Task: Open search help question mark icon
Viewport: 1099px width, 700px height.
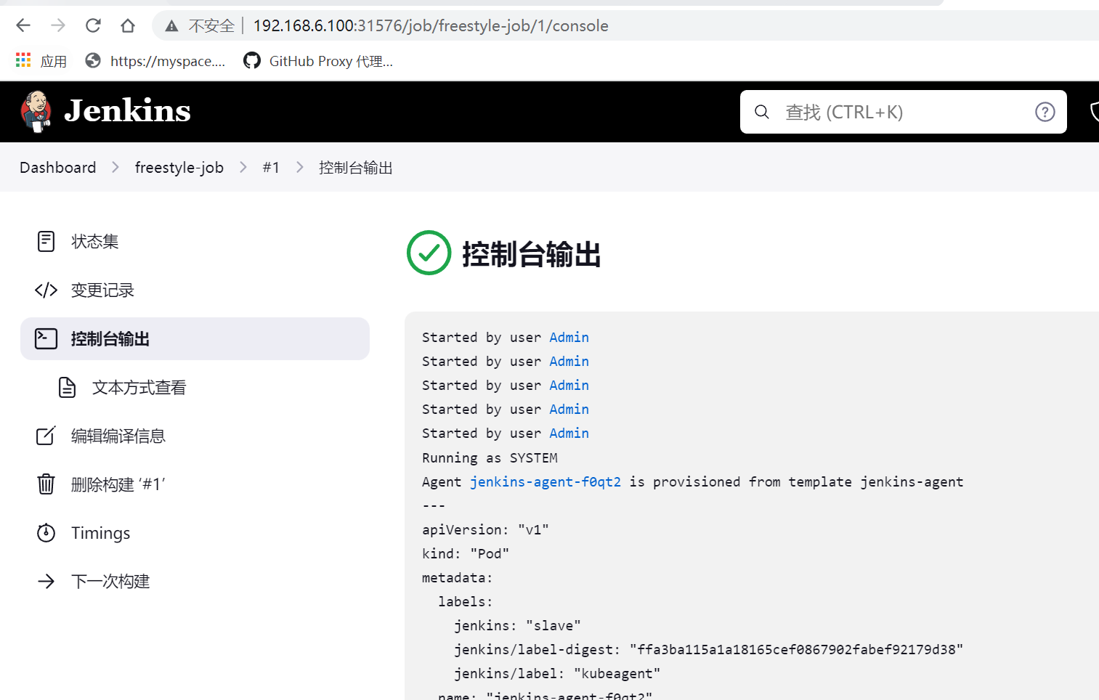Action: pyautogui.click(x=1045, y=112)
